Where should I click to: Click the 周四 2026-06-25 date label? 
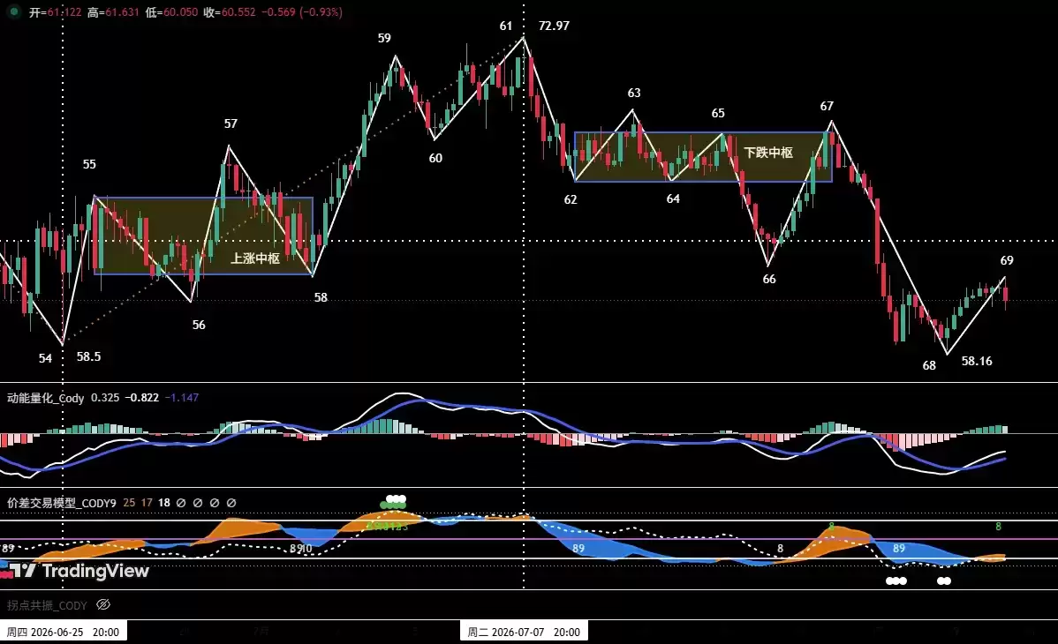(x=63, y=632)
